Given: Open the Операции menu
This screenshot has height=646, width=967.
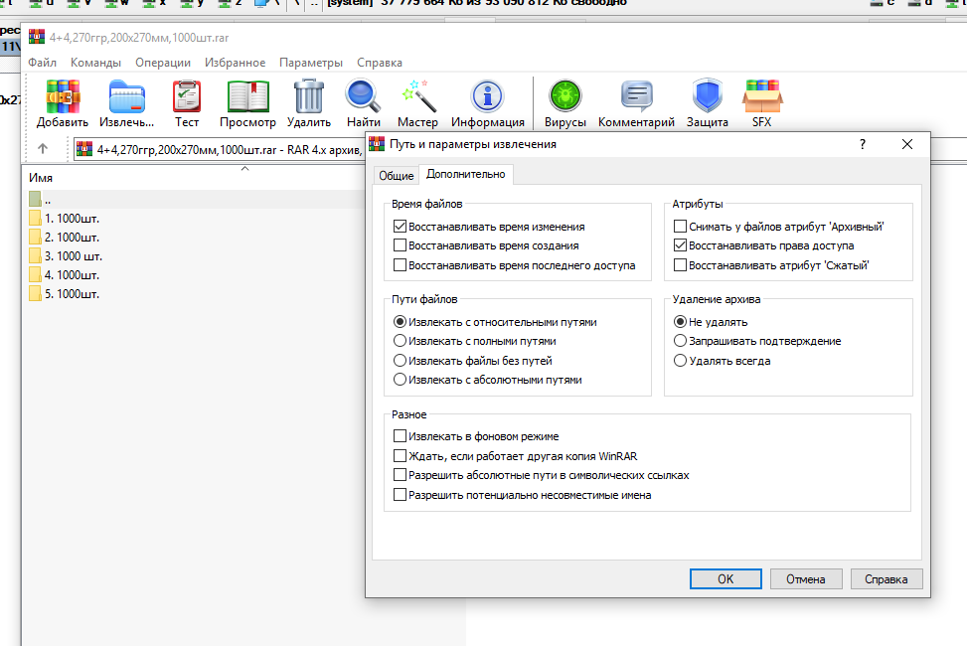Looking at the screenshot, I should point(163,63).
